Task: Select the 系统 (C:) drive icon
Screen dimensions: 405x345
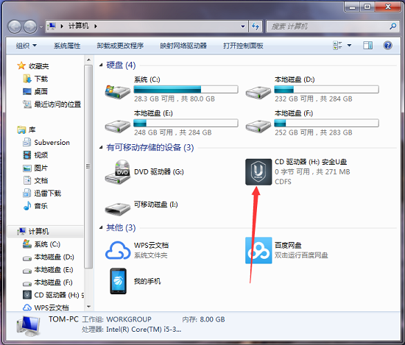Action: click(x=118, y=91)
